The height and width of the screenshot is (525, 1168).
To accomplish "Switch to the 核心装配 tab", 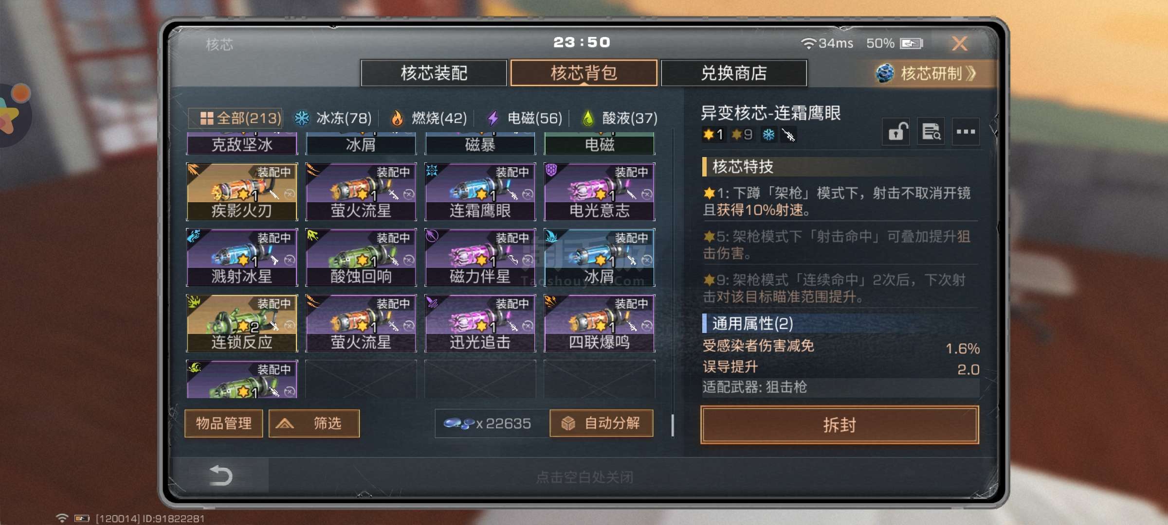I will click(x=434, y=73).
